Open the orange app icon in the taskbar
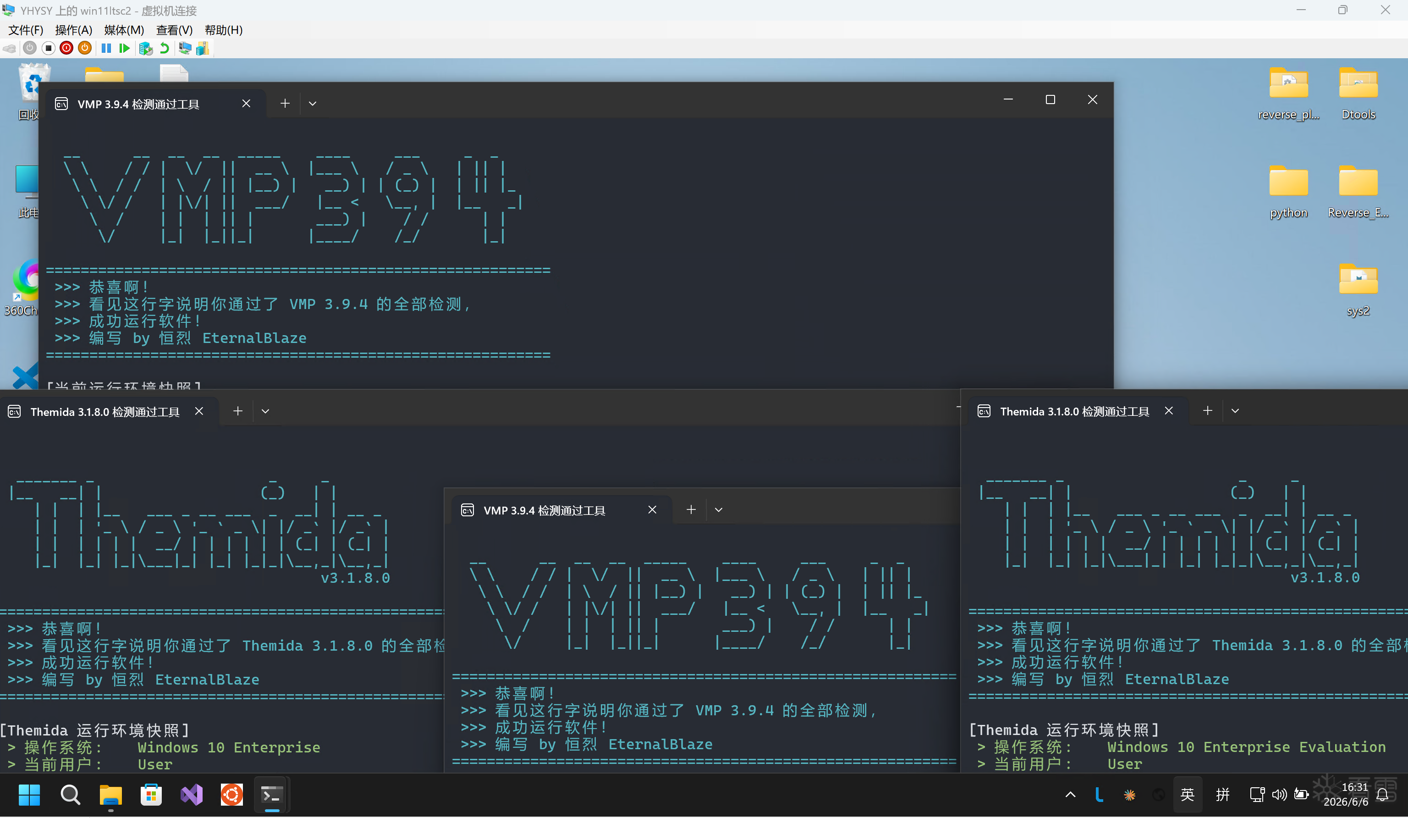 (x=232, y=796)
